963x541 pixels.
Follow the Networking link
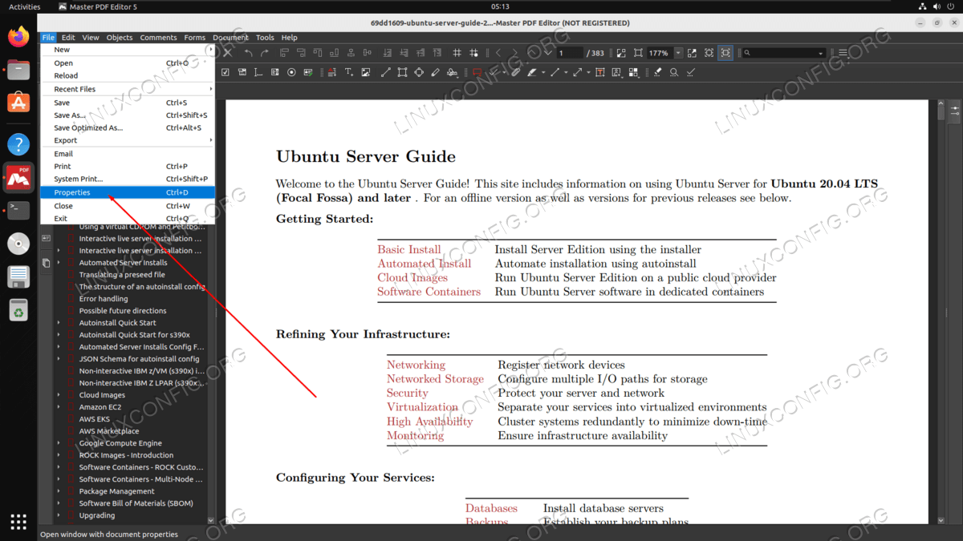coord(416,365)
